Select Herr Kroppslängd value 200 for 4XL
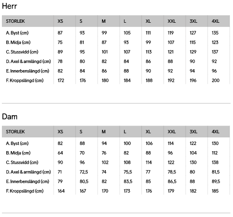 [x=215, y=81]
